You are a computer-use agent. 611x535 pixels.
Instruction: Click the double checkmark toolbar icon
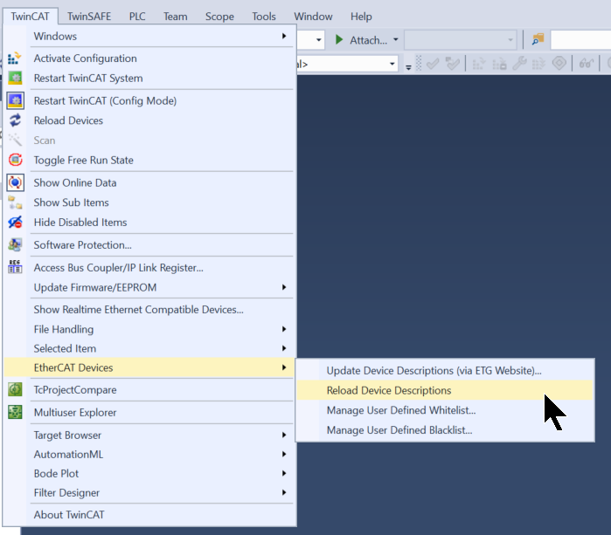click(x=453, y=63)
